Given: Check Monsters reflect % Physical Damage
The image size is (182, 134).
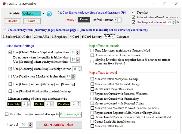Looking at the screenshot, I should click(92, 79).
